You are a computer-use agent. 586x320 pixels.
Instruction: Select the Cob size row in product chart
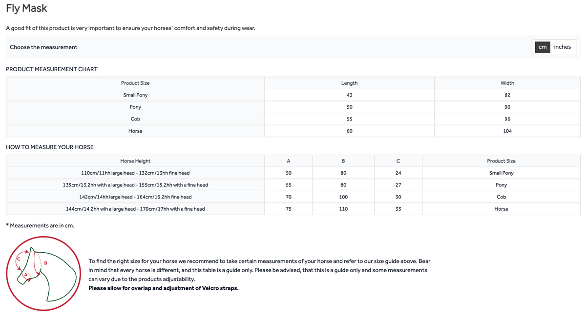(x=293, y=119)
